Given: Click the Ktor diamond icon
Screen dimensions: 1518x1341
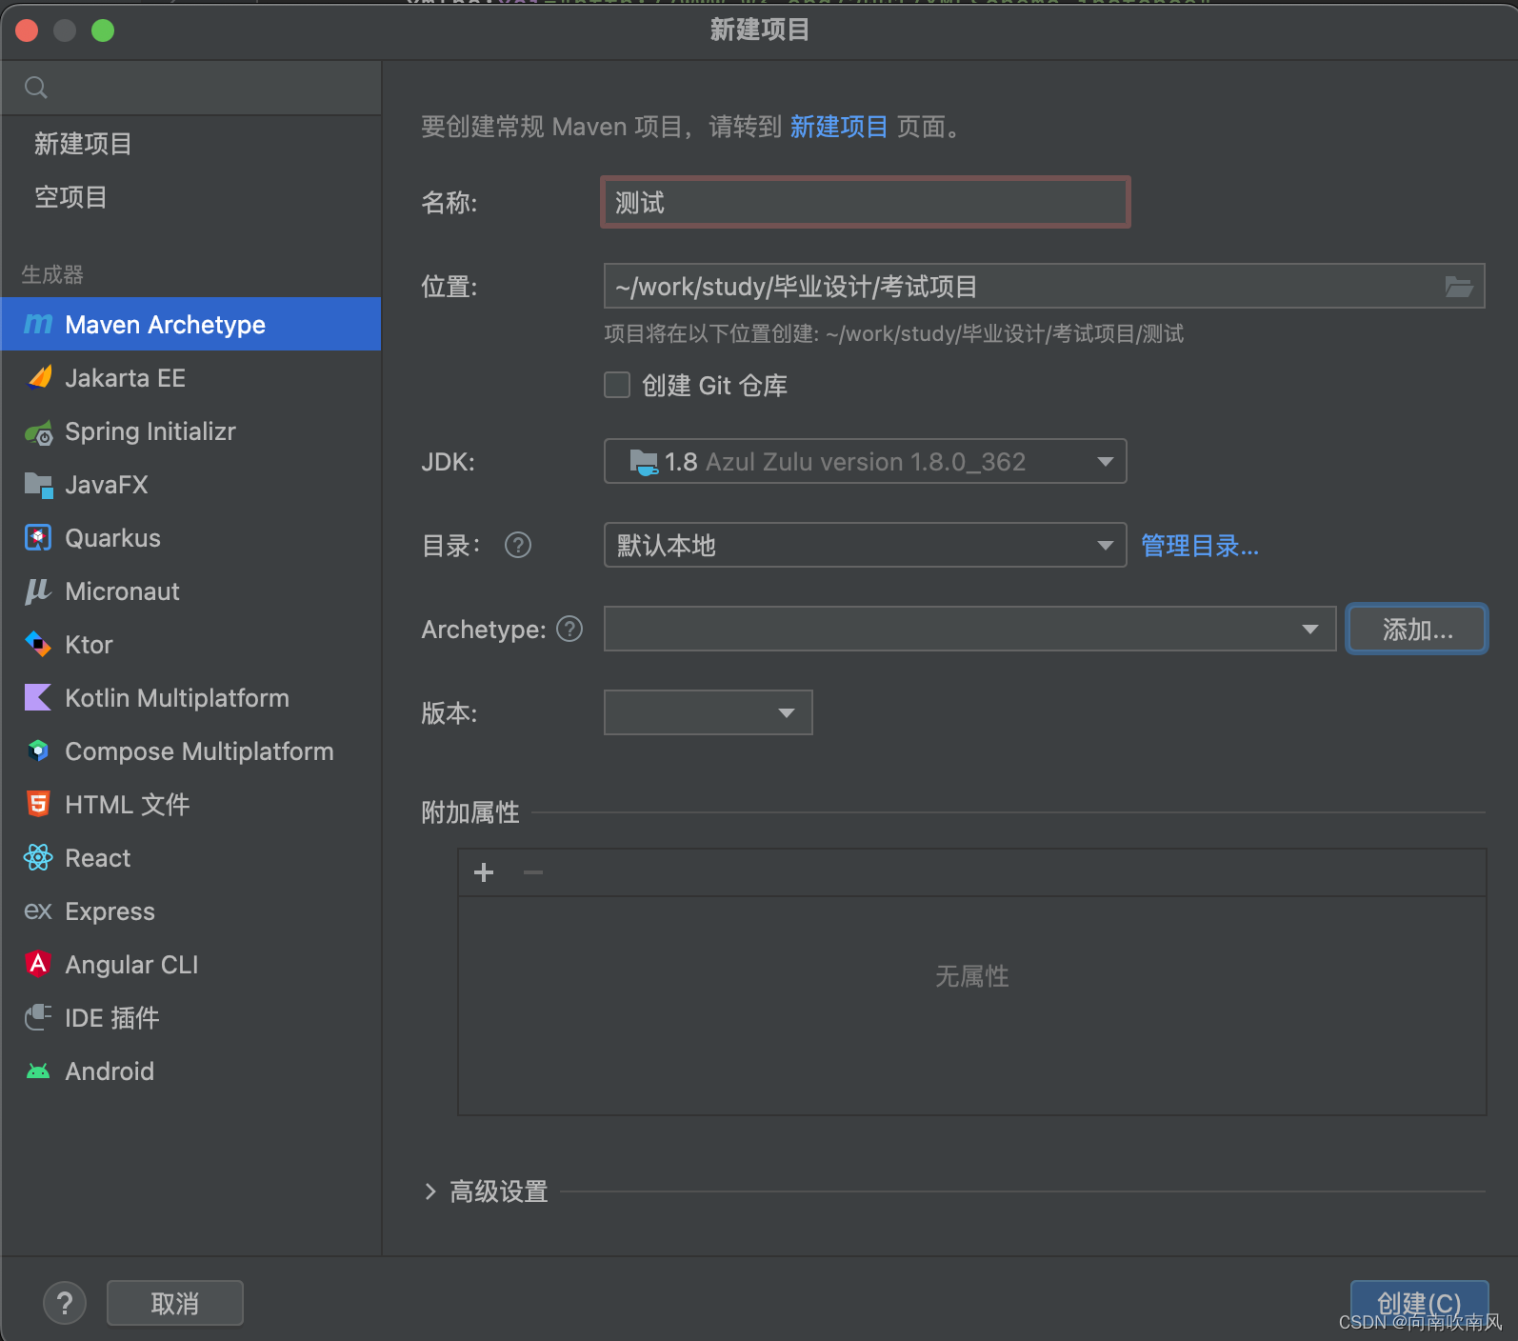Looking at the screenshot, I should 38,645.
